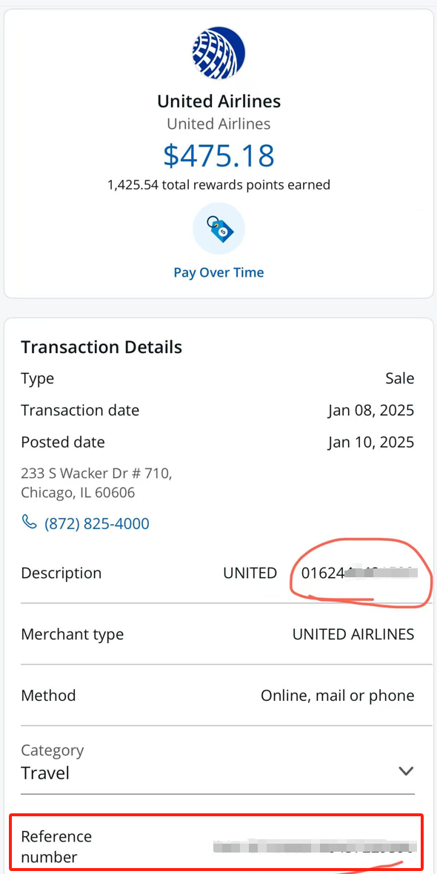Select the Travel category field
The image size is (437, 874).
pos(218,763)
